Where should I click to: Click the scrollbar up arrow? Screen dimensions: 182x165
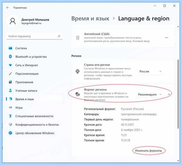(178, 27)
